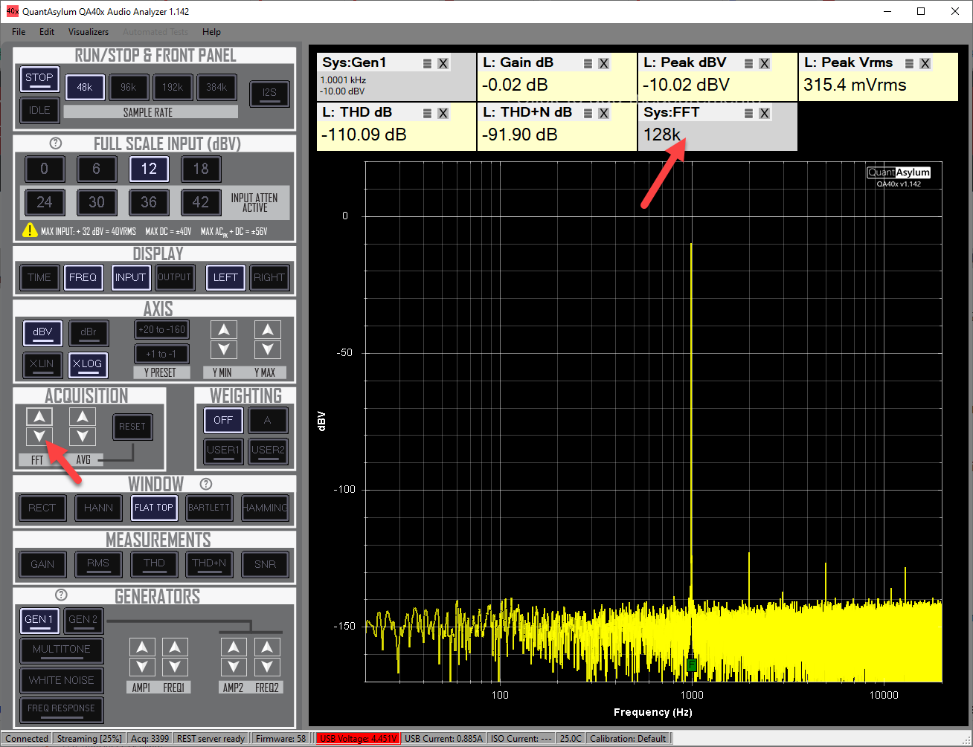Close the L: THD+N dB tile
Image resolution: width=973 pixels, height=747 pixels.
[603, 114]
